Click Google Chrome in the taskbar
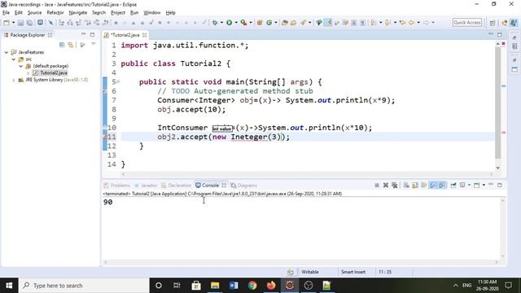The width and height of the screenshot is (521, 293). coord(252,286)
